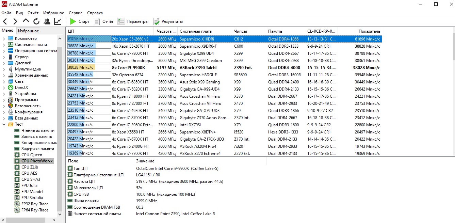Click the graph chart icon in toolbar
Screen dimensions: 455x223
tap(58, 21)
